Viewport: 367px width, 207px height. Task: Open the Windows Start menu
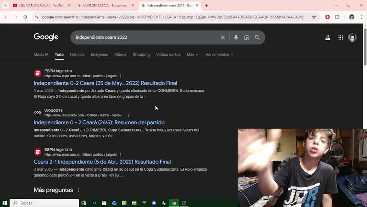click(x=5, y=203)
